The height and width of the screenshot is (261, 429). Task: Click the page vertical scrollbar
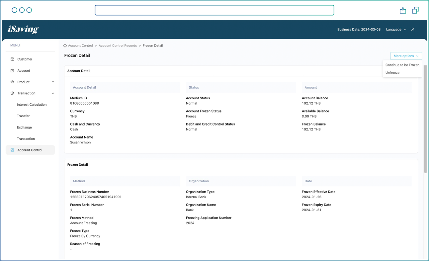coord(425,119)
